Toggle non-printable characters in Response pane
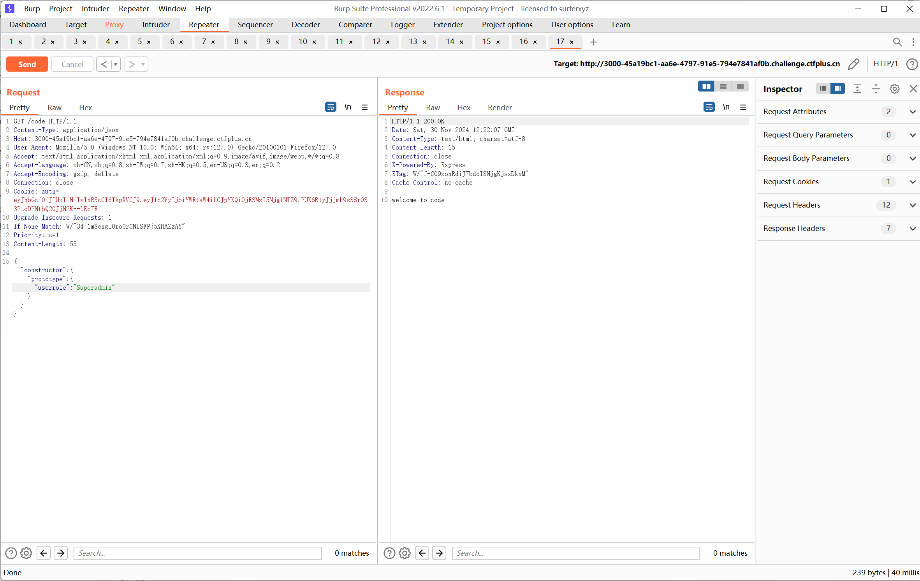Screen dimensions: 920x581 [726, 107]
